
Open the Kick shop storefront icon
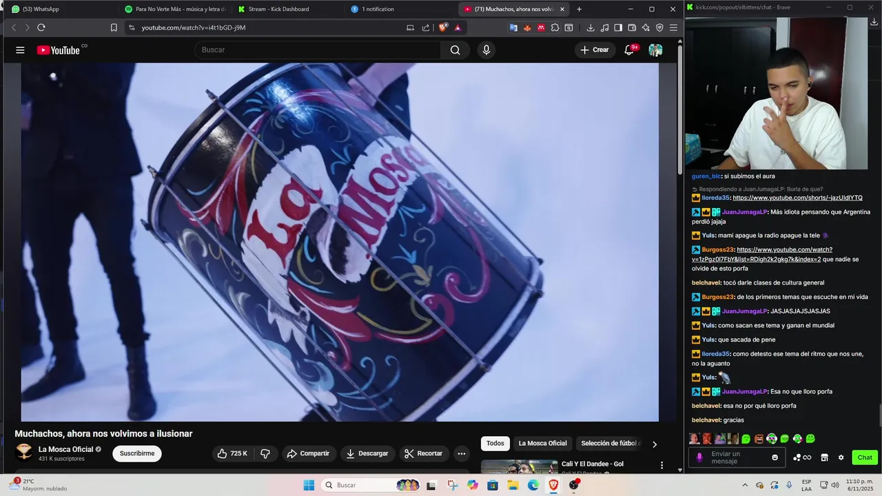click(x=824, y=457)
